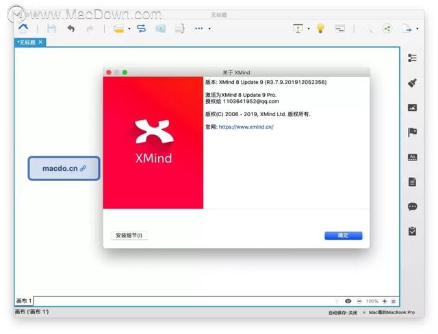This screenshot has width=438, height=334.
Task: Open the Image gallery panel
Action: pyautogui.click(x=412, y=108)
